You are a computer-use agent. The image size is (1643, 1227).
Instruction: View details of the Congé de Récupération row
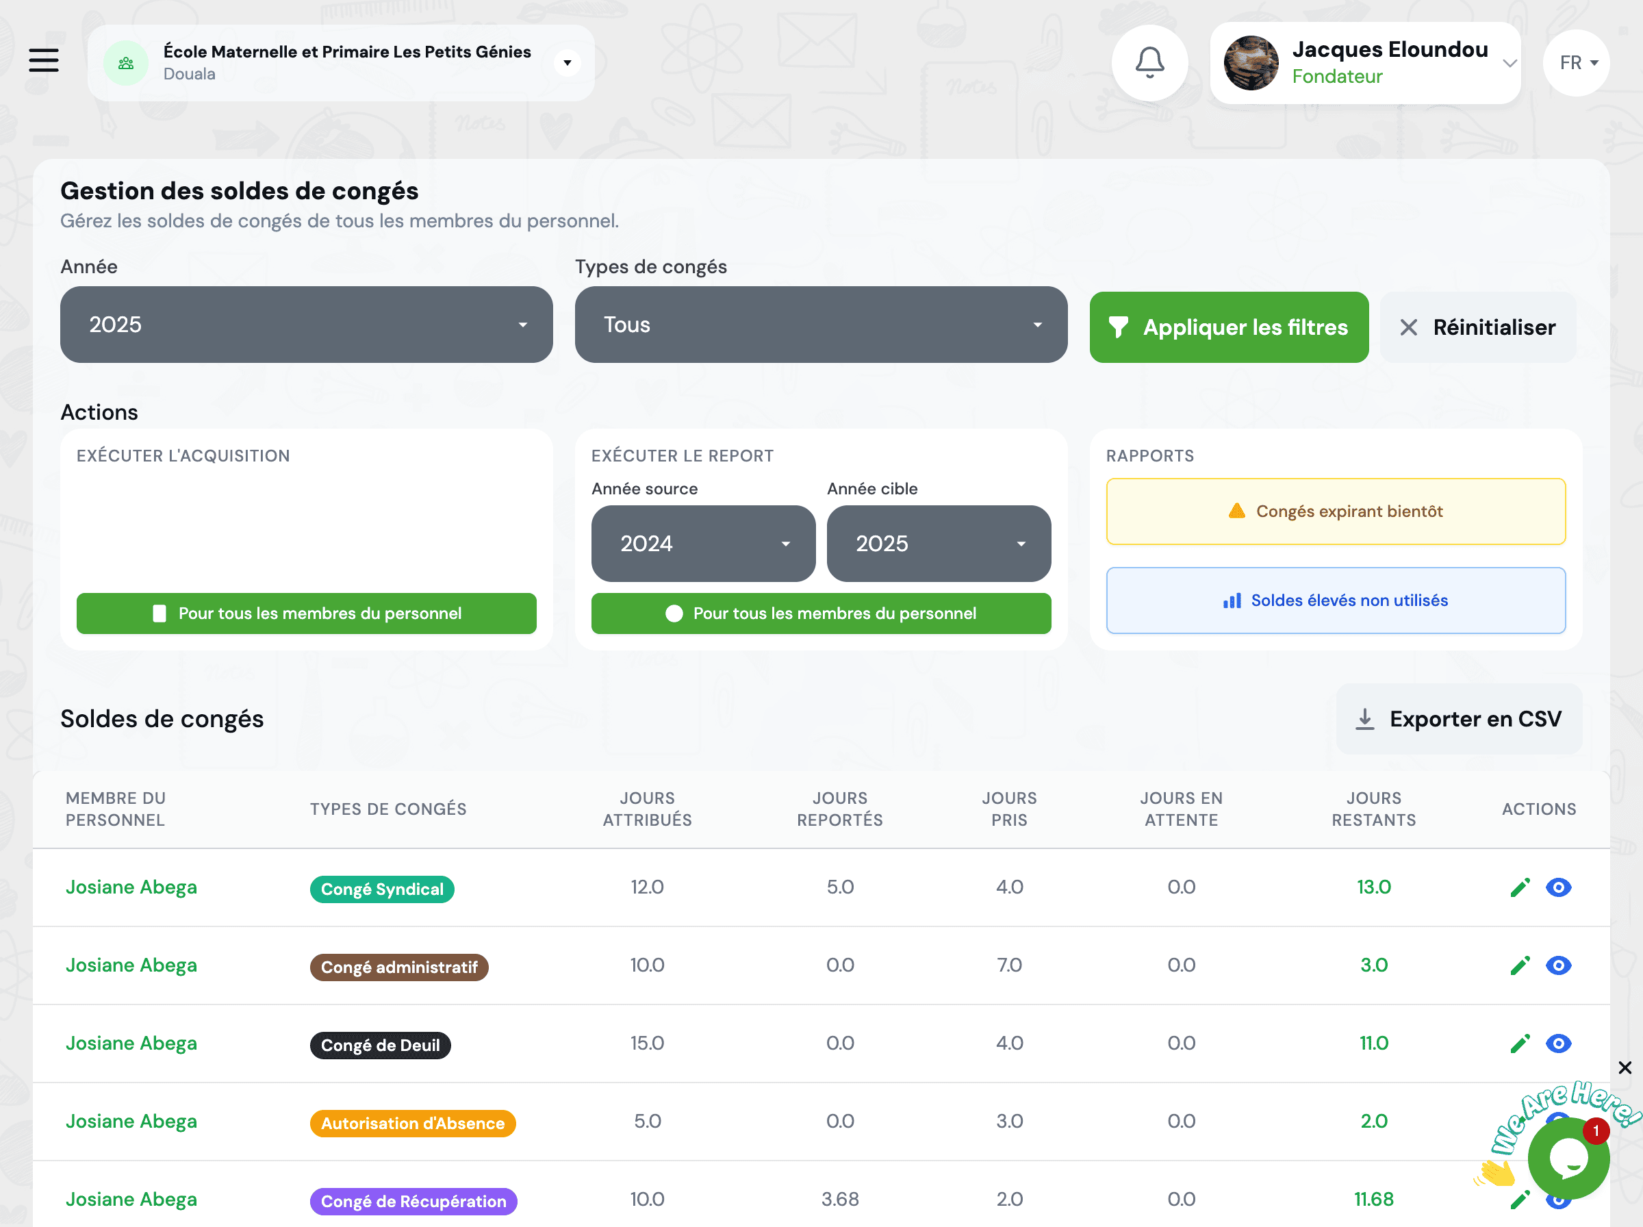click(1558, 1199)
